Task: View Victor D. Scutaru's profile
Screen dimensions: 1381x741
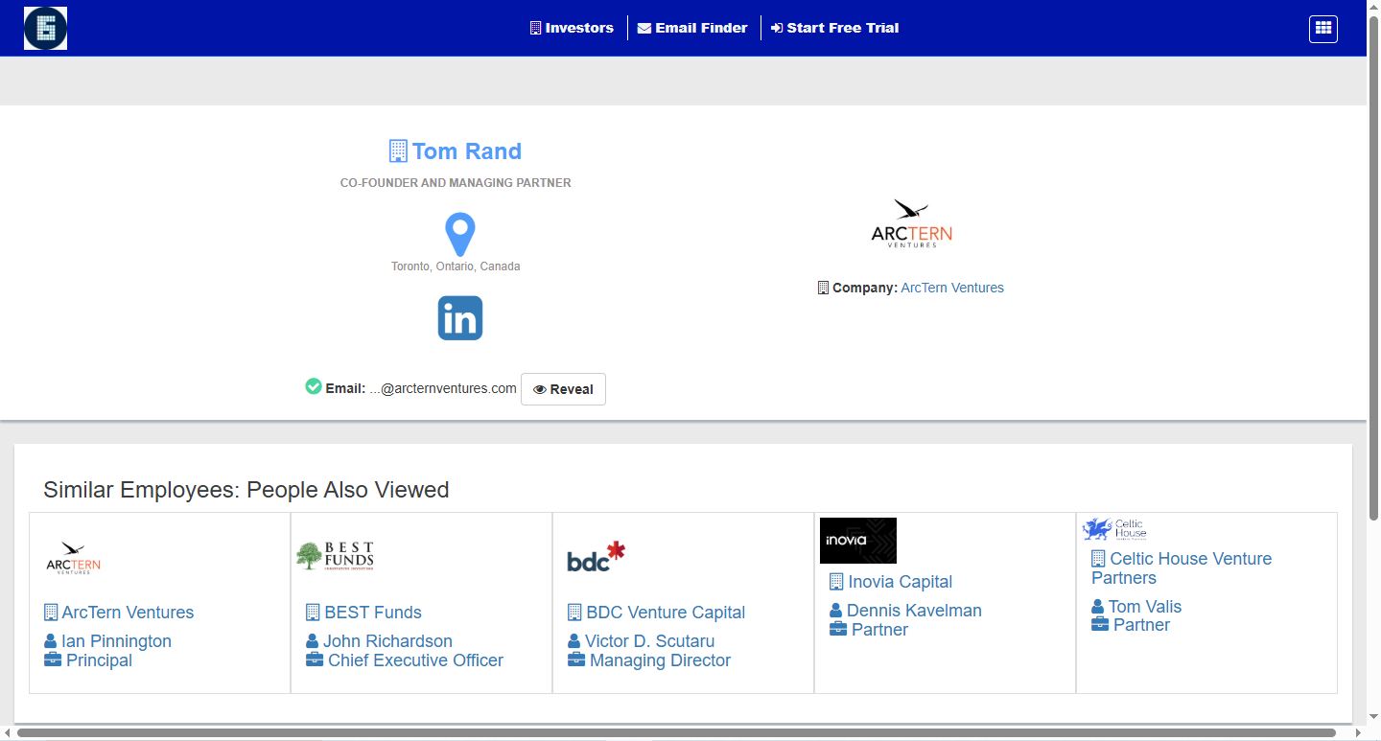Action: (649, 641)
